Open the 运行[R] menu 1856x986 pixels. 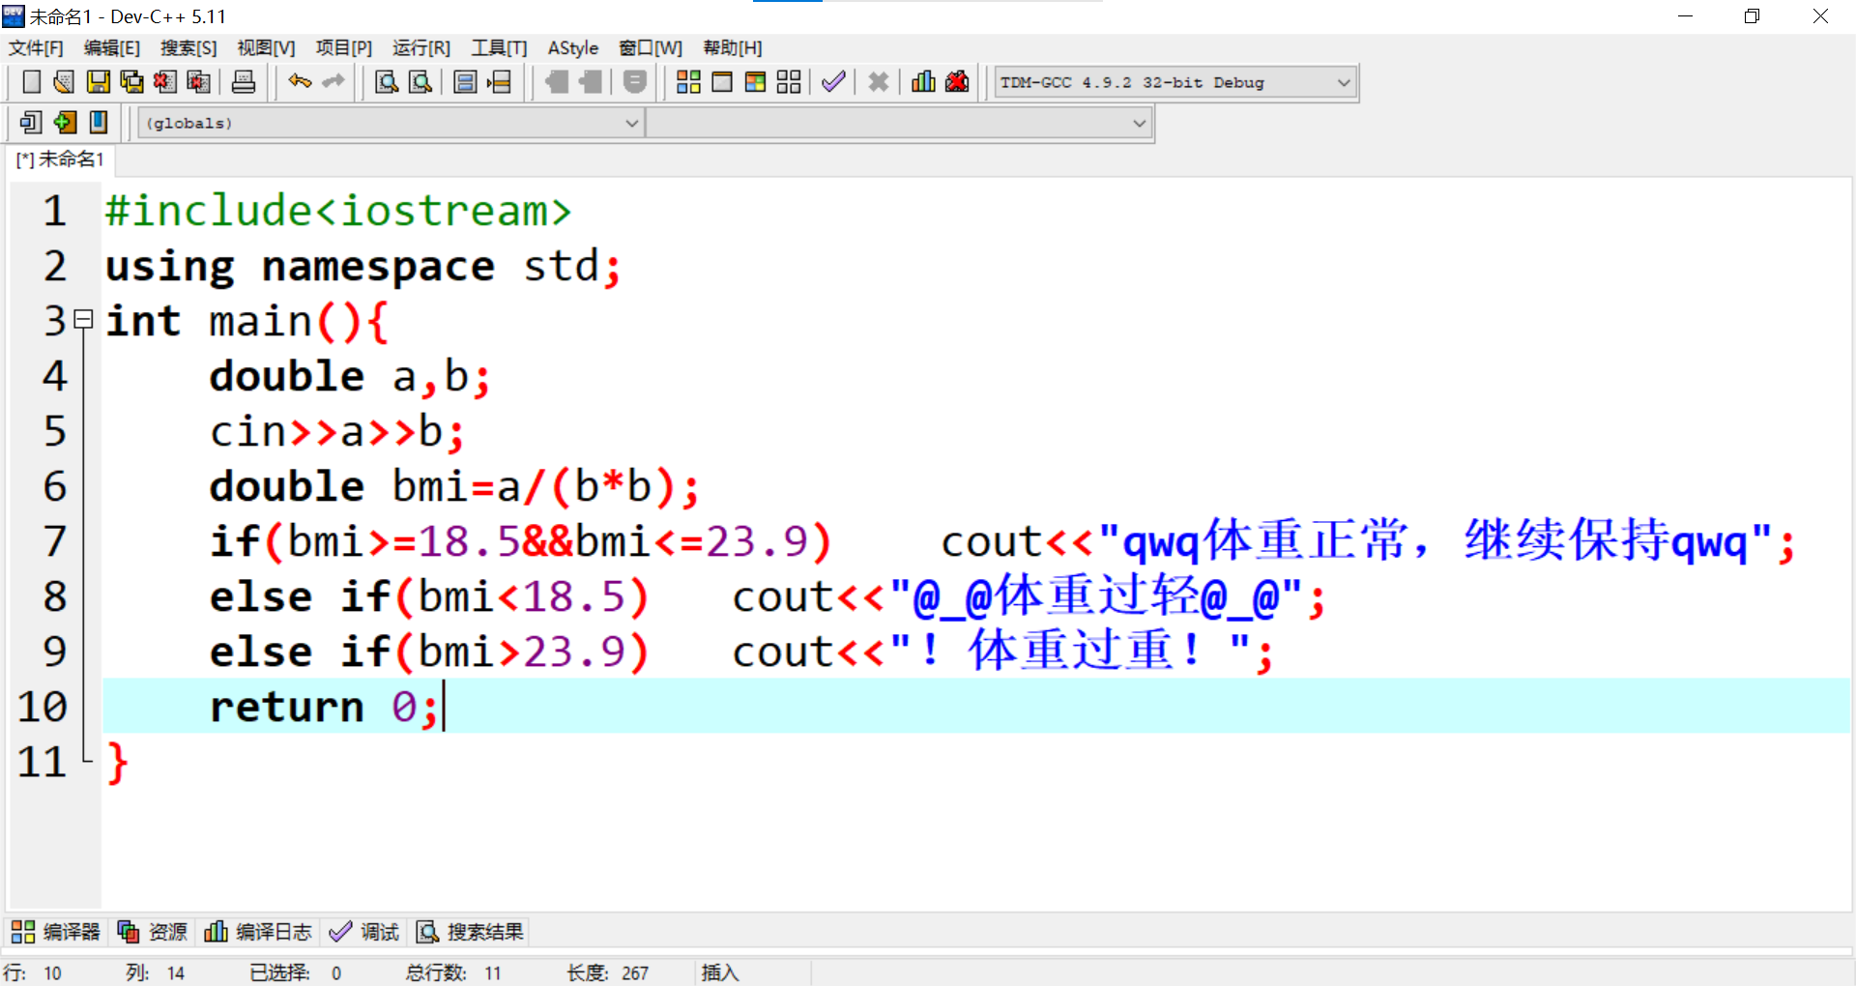(x=420, y=47)
